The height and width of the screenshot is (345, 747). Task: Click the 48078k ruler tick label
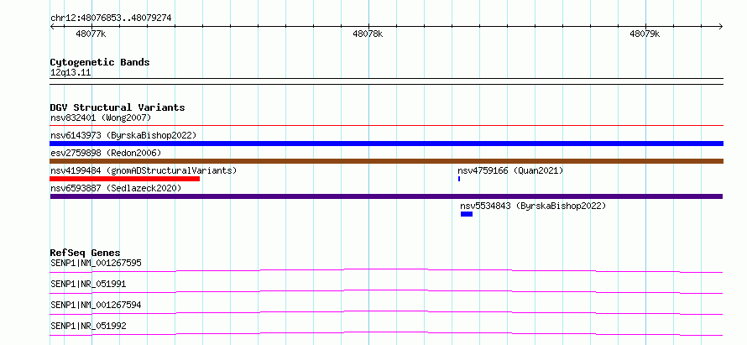coord(368,34)
